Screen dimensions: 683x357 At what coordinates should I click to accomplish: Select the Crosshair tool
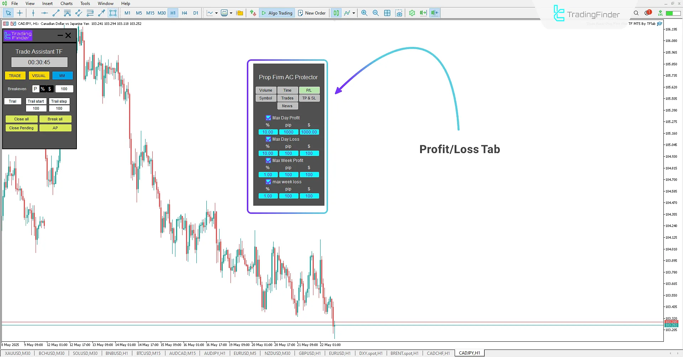point(20,13)
